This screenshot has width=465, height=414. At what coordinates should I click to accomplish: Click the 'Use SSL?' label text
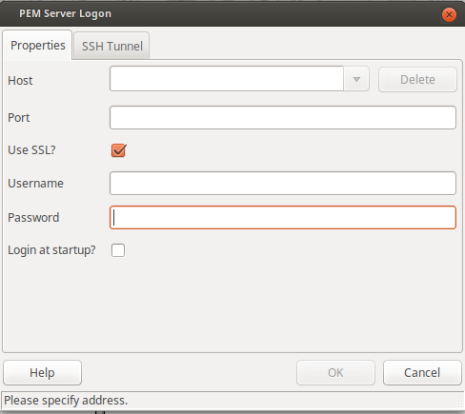31,150
